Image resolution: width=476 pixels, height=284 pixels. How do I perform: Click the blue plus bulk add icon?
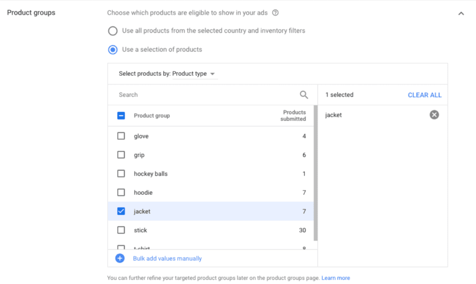pos(120,258)
